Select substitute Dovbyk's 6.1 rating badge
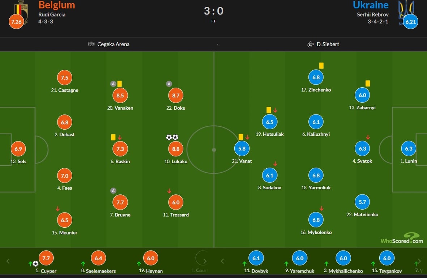427x278 pixels. tap(256, 258)
